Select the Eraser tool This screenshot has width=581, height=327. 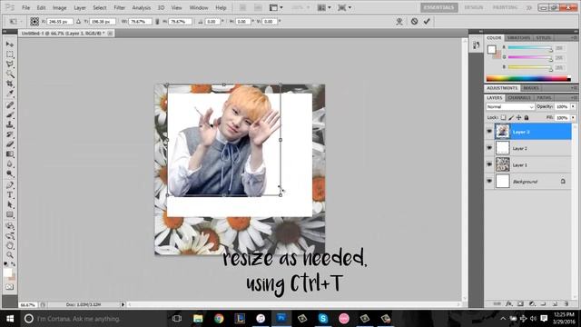click(10, 144)
